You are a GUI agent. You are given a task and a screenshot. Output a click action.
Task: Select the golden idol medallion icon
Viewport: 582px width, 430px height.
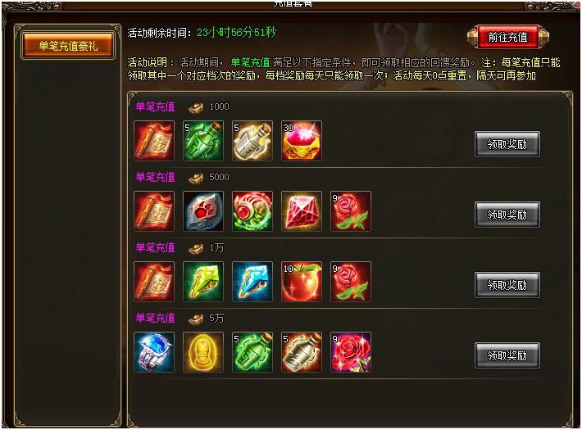pyautogui.click(x=203, y=352)
